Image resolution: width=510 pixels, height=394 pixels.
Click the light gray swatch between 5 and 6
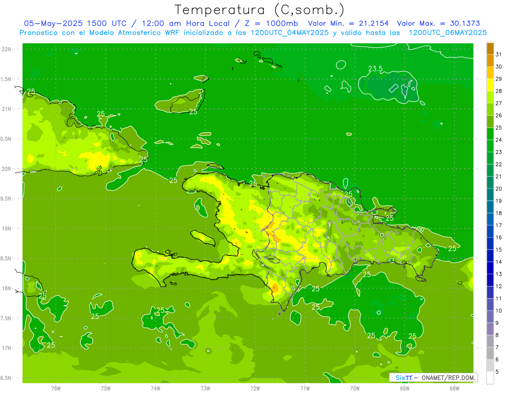[x=490, y=366]
